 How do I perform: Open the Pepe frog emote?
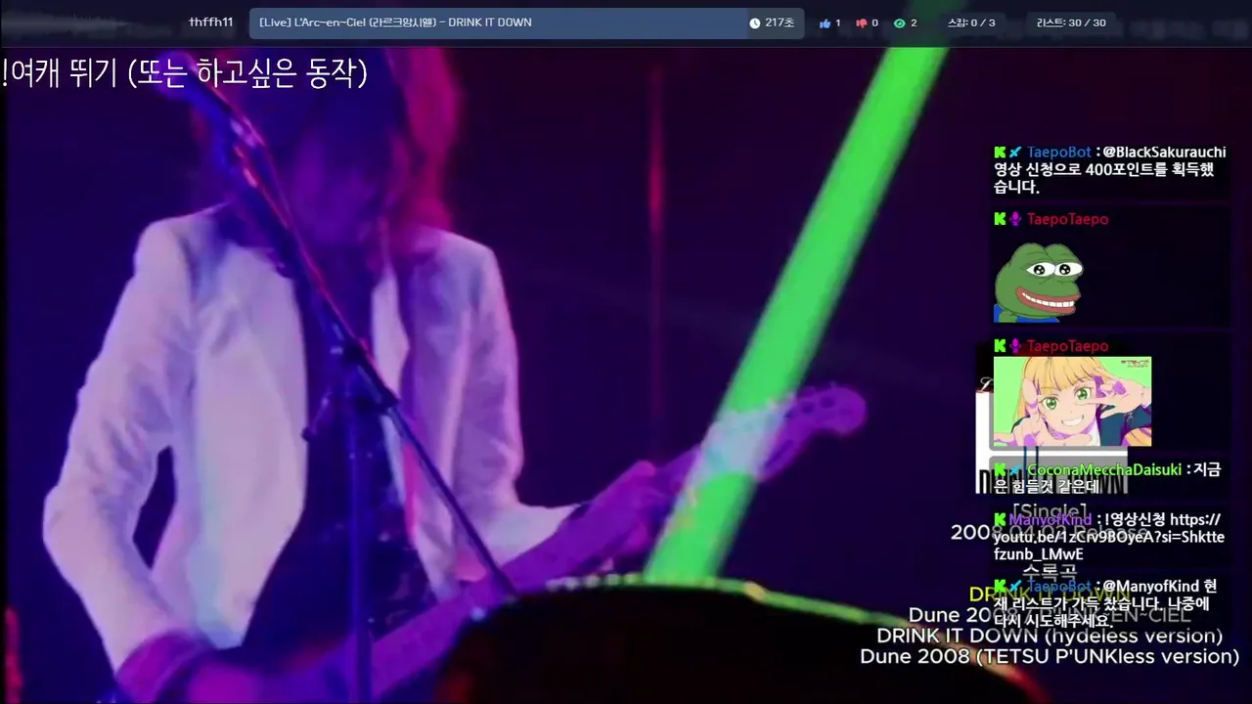point(1038,282)
